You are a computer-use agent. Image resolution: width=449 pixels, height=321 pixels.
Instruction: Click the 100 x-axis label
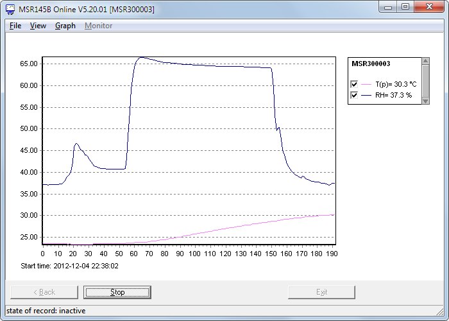pos(195,254)
